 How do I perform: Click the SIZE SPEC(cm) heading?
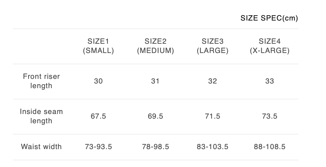point(269,18)
